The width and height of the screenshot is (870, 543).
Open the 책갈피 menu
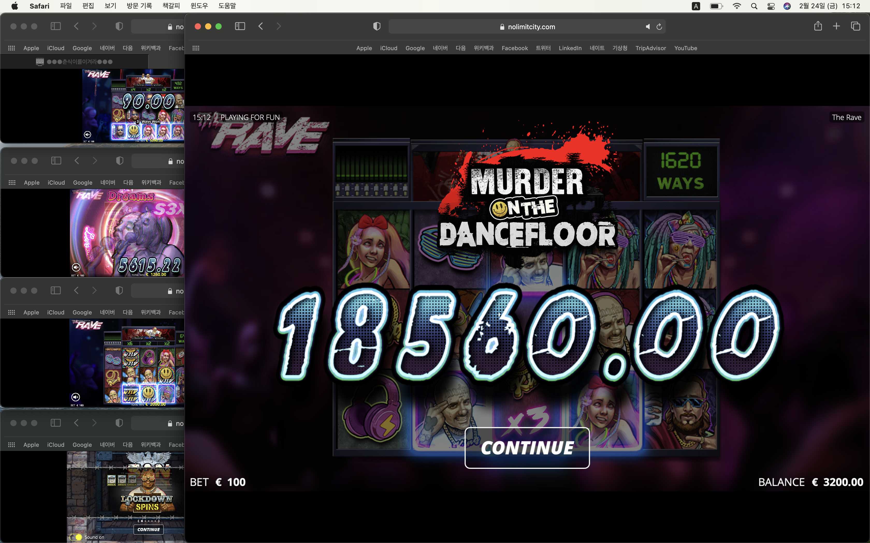pyautogui.click(x=171, y=6)
